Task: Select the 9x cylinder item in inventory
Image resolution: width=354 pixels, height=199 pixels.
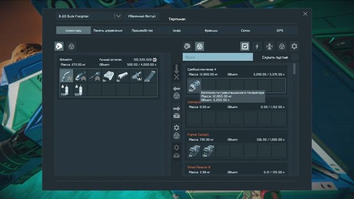Action: point(122,76)
